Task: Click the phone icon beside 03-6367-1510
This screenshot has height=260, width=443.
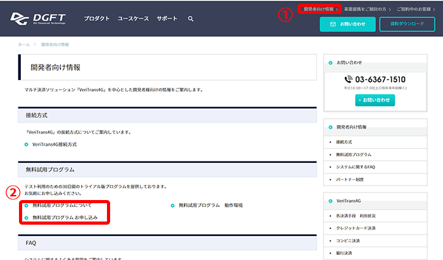Action: pos(348,80)
